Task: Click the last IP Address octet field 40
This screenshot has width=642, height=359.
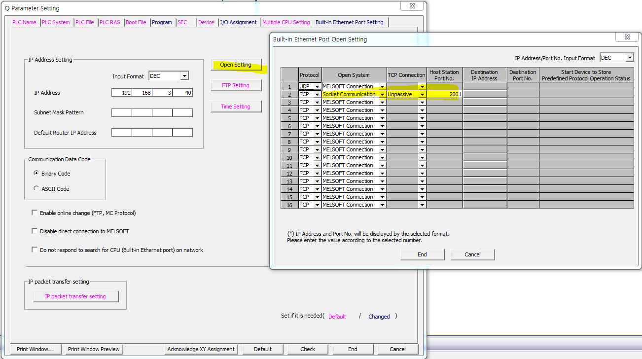Action: 182,93
